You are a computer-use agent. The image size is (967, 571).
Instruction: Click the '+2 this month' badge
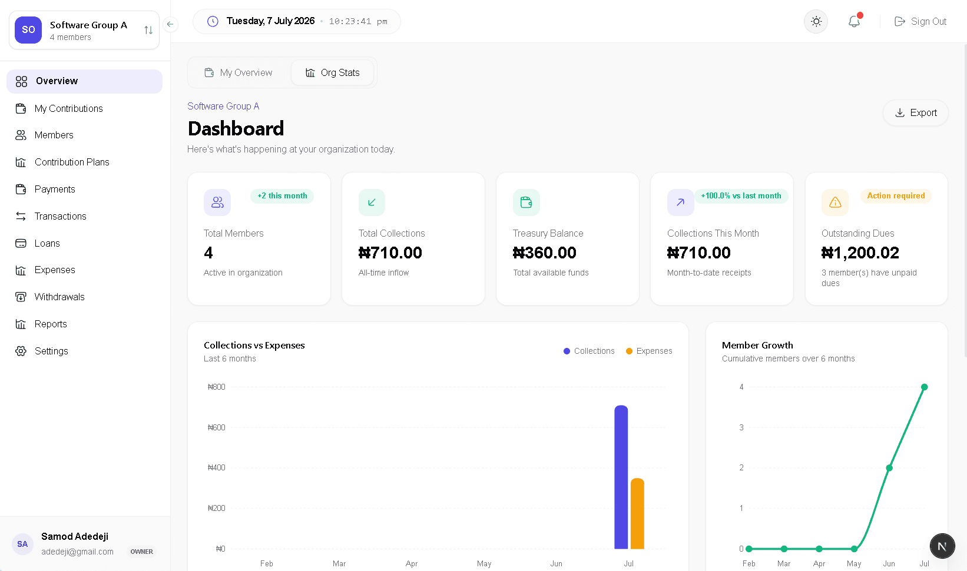point(282,196)
